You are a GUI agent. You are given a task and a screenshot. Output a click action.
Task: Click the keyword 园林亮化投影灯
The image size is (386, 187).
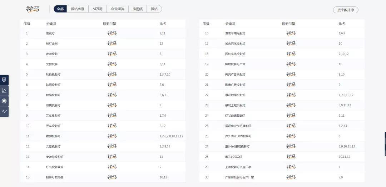(235, 54)
